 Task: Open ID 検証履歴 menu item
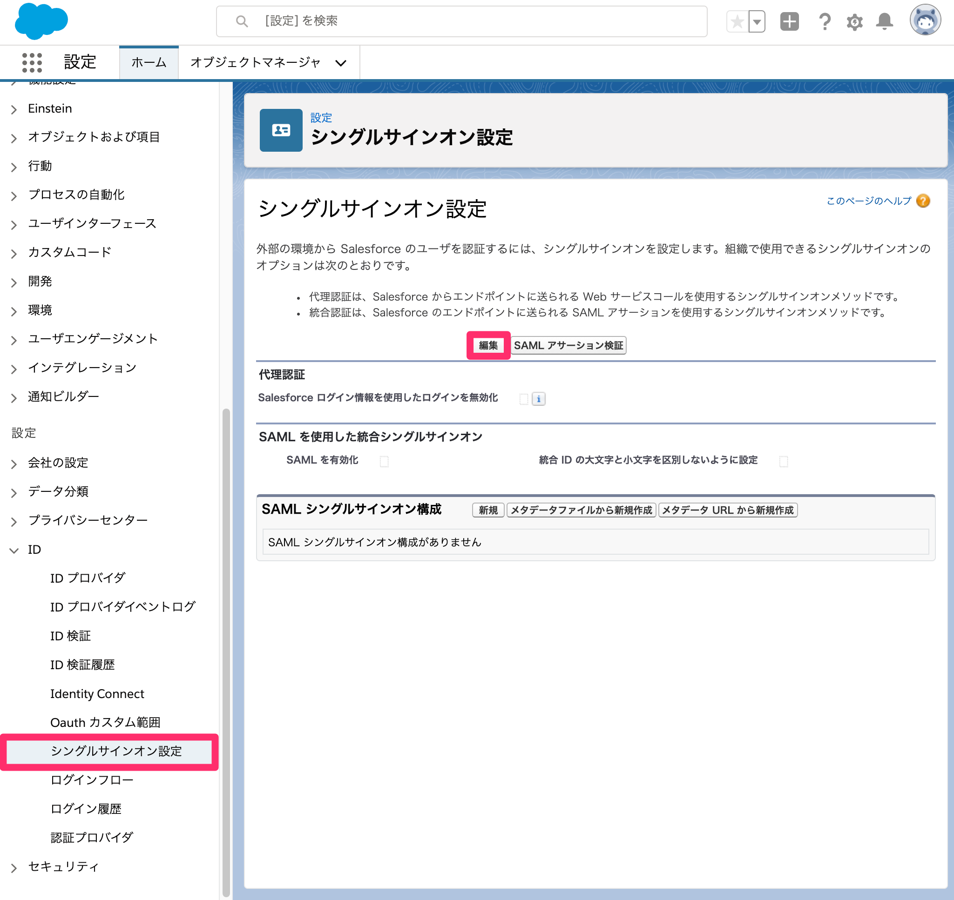82,665
